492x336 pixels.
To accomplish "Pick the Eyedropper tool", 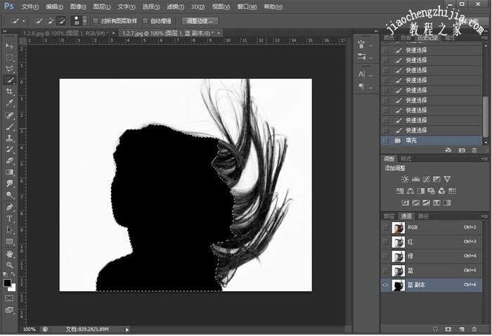I will click(10, 103).
